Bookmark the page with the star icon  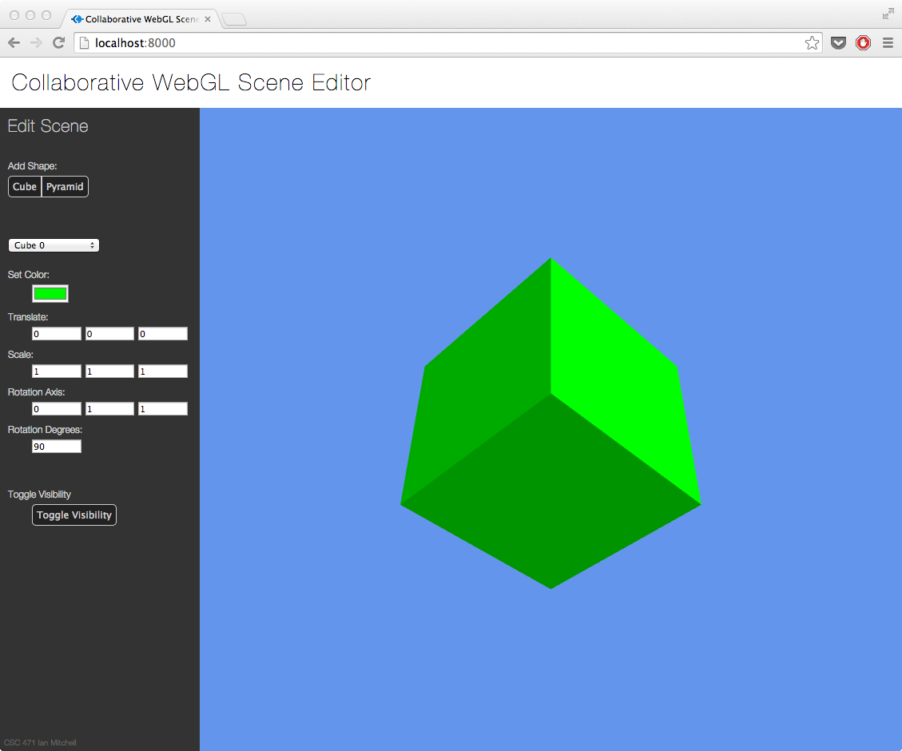pos(812,43)
